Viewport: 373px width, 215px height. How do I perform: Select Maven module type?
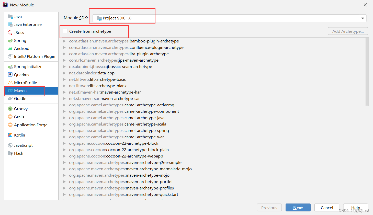(x=31, y=90)
